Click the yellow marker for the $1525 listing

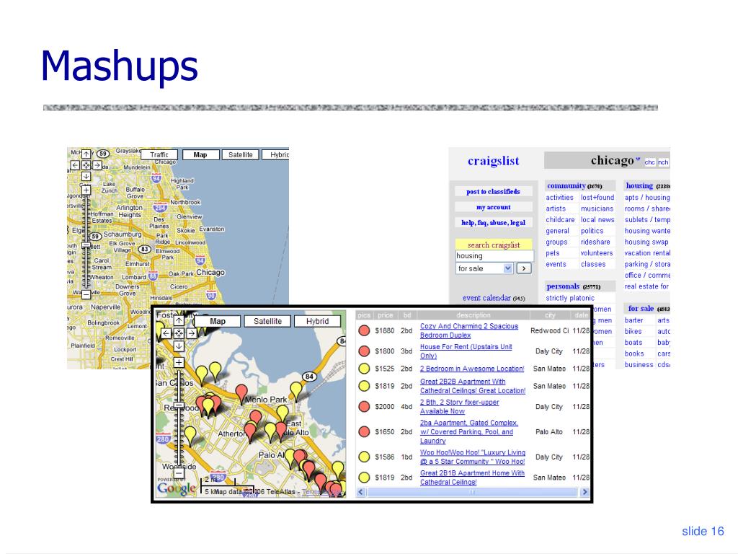coord(364,369)
